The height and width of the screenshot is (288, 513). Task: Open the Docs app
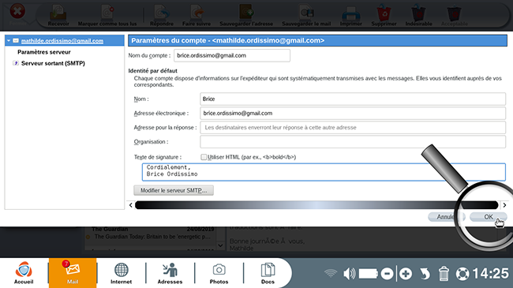click(x=268, y=273)
